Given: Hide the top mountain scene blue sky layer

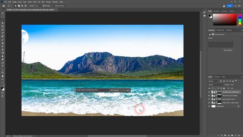Looking at the screenshot, I should [x=209, y=92].
